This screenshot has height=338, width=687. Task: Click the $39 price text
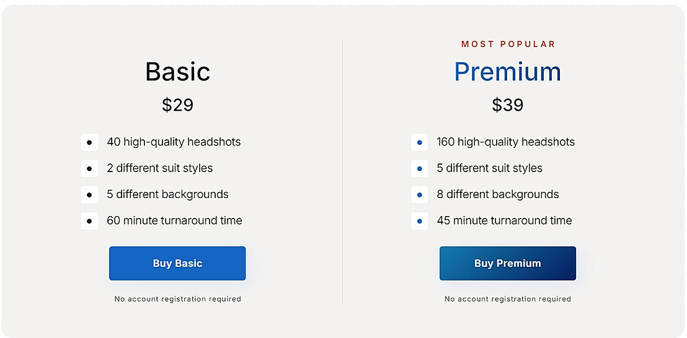coord(507,105)
